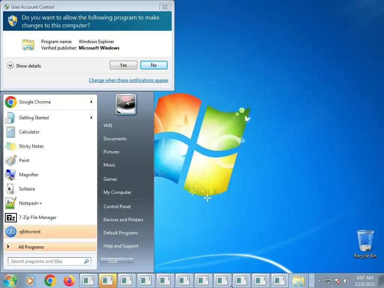The width and height of the screenshot is (384, 288).
Task: Click Yes in User Account Control
Action: pyautogui.click(x=123, y=65)
